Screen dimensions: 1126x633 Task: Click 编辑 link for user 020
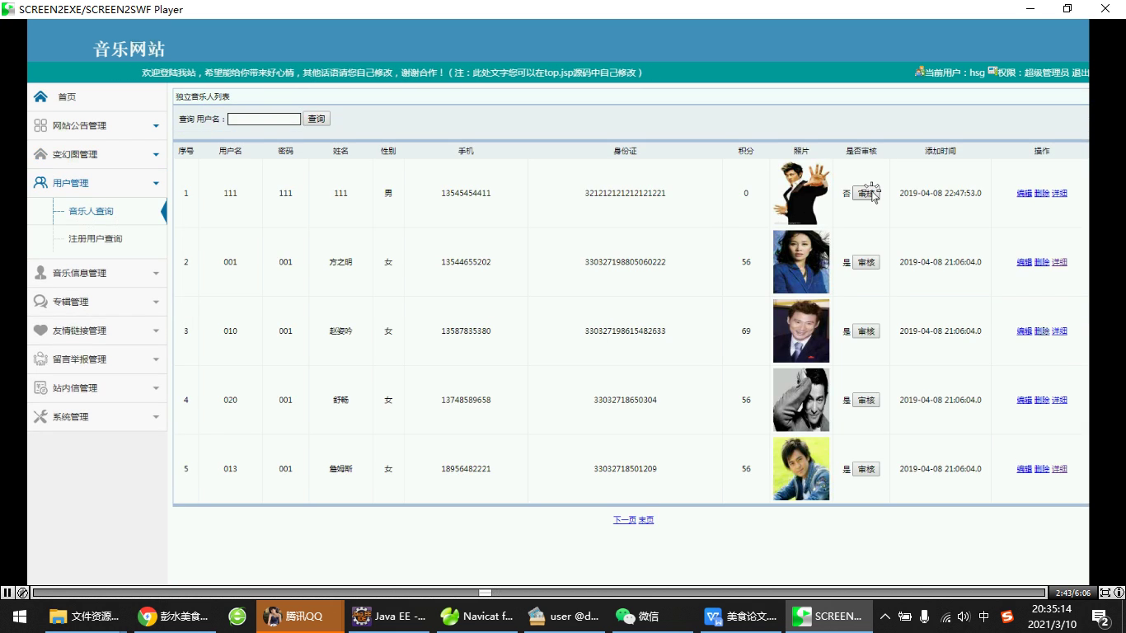pos(1025,401)
